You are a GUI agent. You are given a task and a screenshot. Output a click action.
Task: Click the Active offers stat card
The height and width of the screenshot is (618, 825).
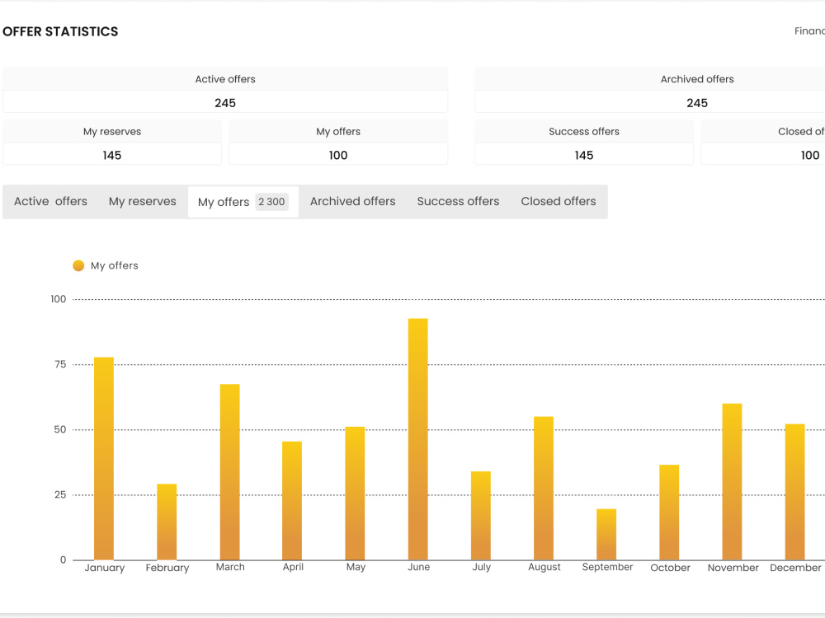[x=225, y=90]
